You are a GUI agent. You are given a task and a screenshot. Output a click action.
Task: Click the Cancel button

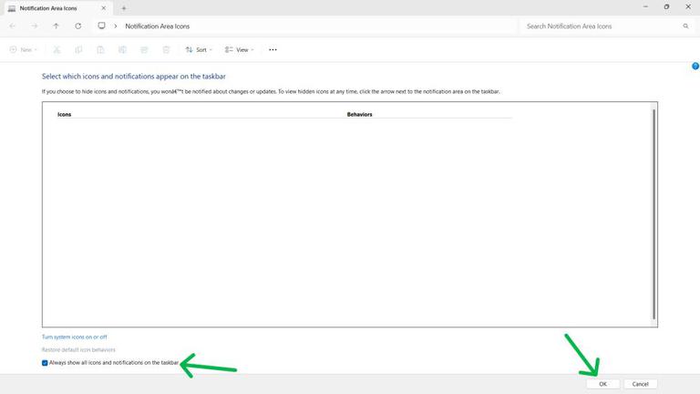click(640, 384)
